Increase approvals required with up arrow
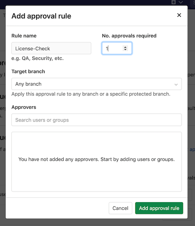This screenshot has width=195, height=226. click(125, 47)
